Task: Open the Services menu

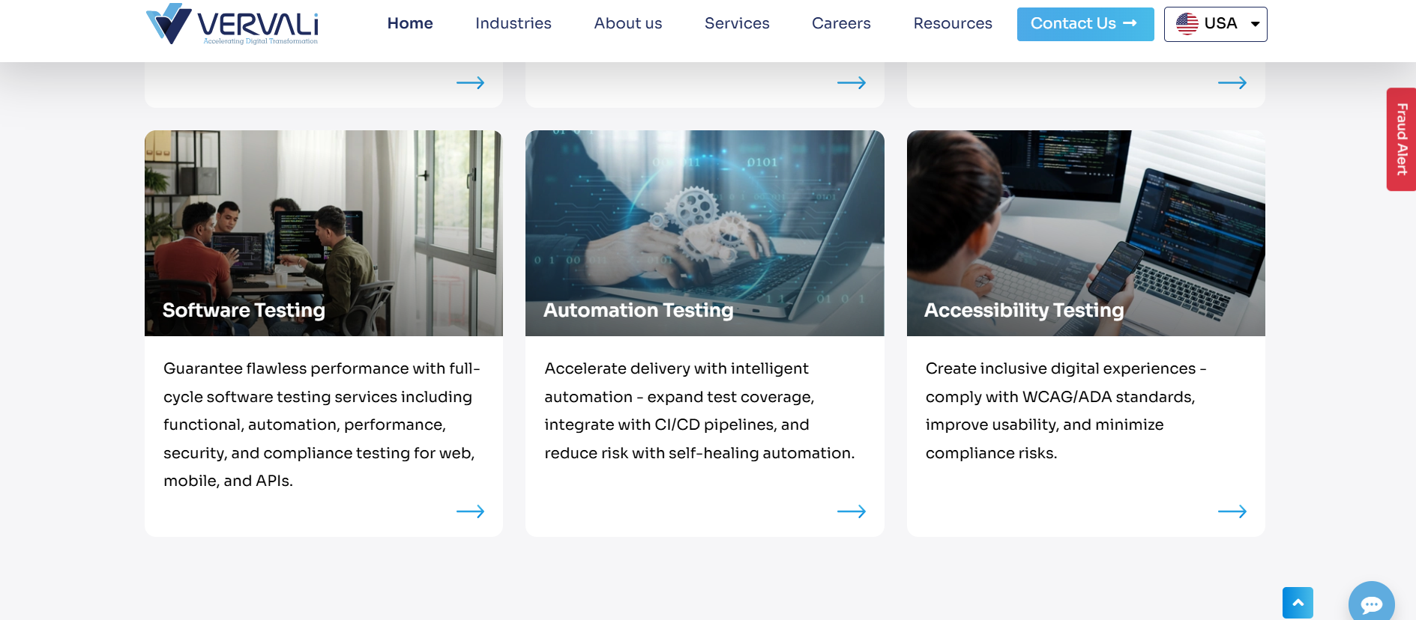Action: [x=737, y=23]
